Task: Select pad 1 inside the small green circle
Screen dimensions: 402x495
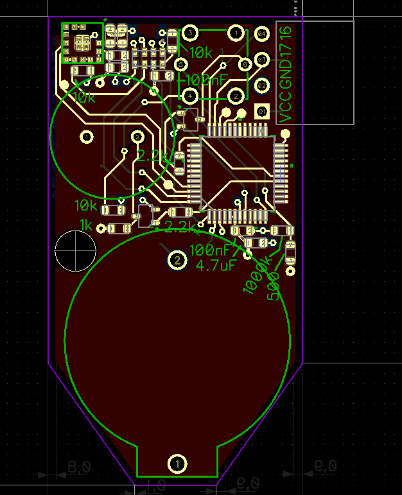Action: [86, 136]
